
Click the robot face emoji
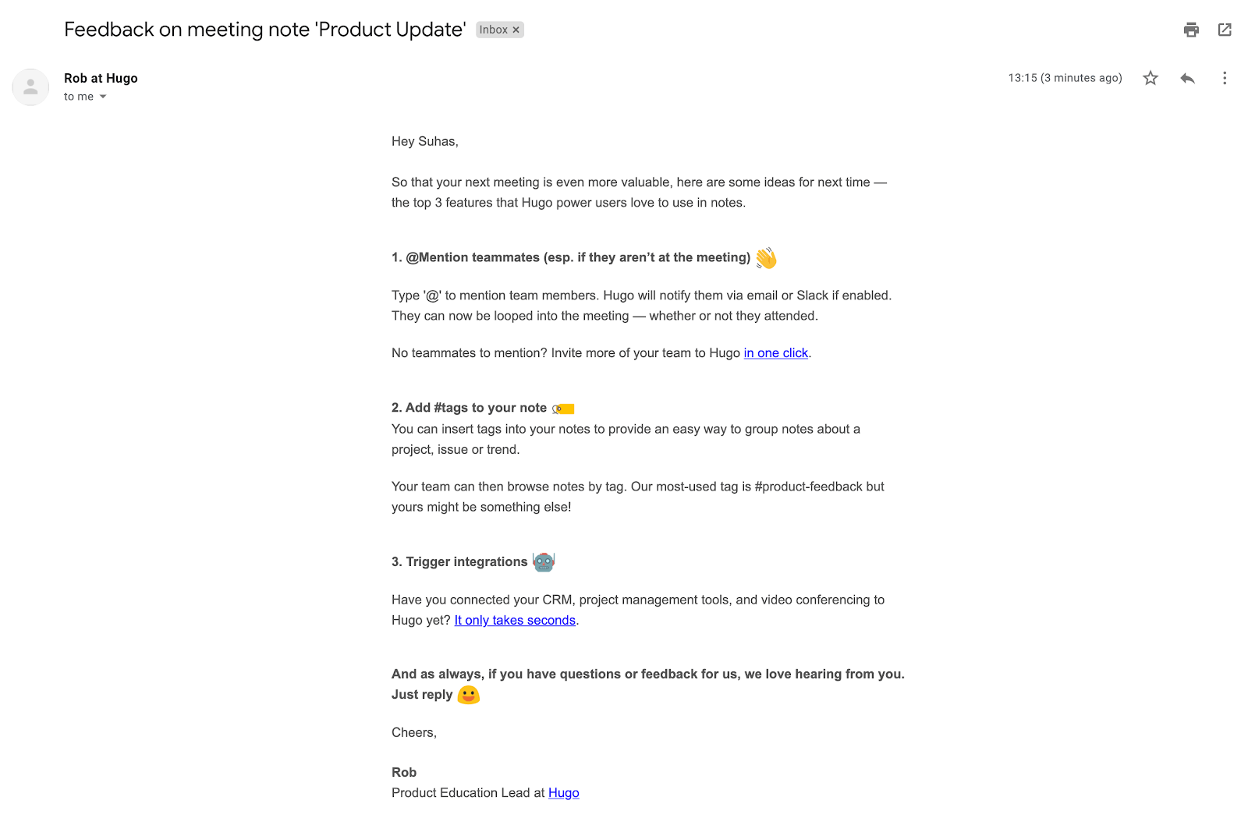pos(544,561)
